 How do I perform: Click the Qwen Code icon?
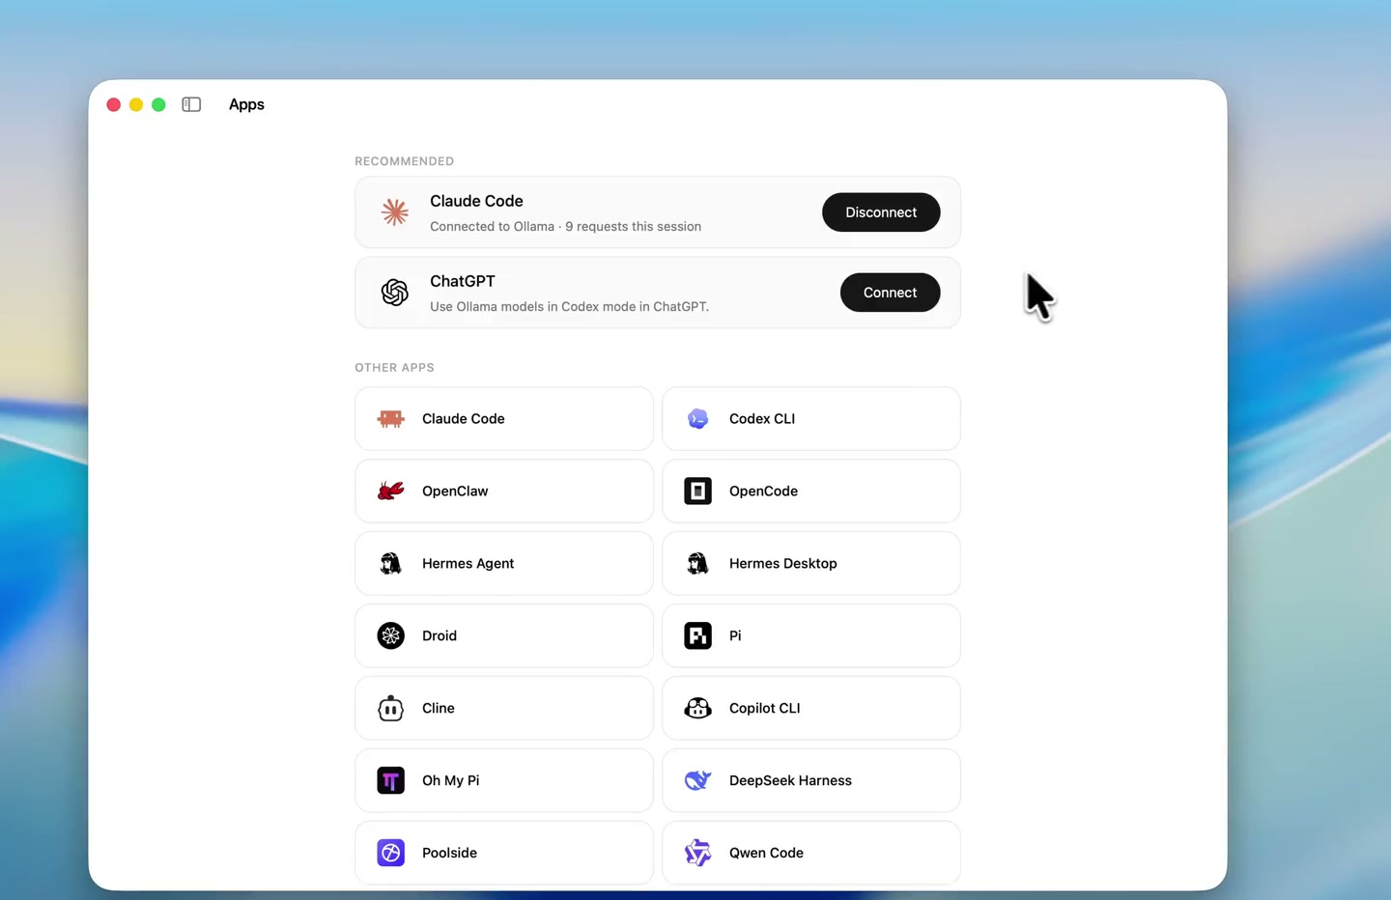click(x=697, y=854)
